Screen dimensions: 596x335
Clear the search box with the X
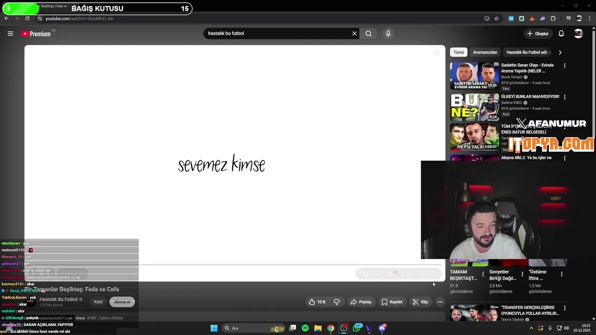coord(354,33)
